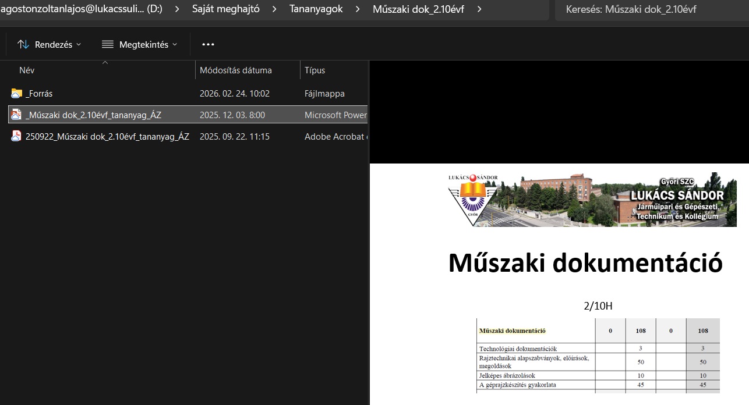Image resolution: width=749 pixels, height=405 pixels.
Task: Click the PowerPoint icon of _Műszaki dok_2.10évf_tananyag_ÁZ
Action: pyautogui.click(x=16, y=115)
